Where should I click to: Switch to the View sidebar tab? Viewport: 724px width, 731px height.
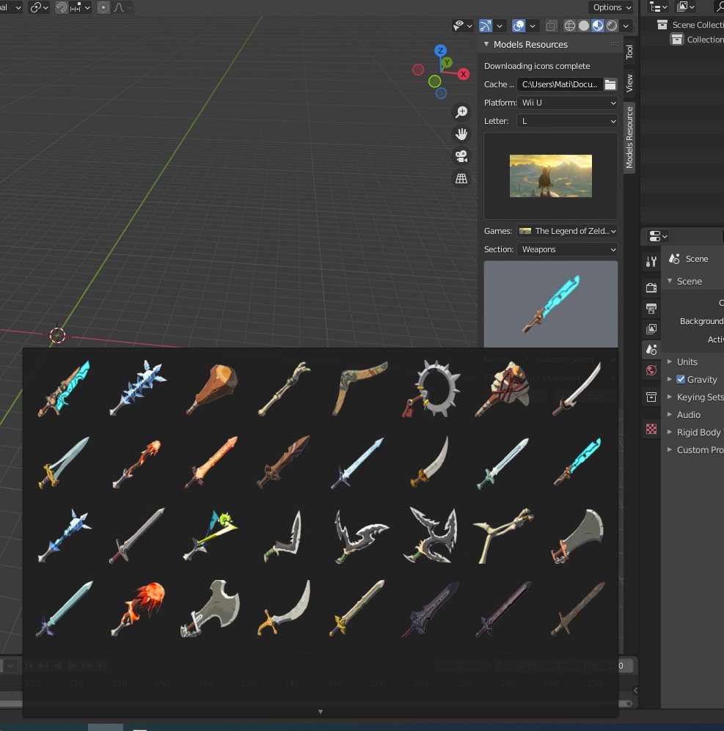point(629,83)
